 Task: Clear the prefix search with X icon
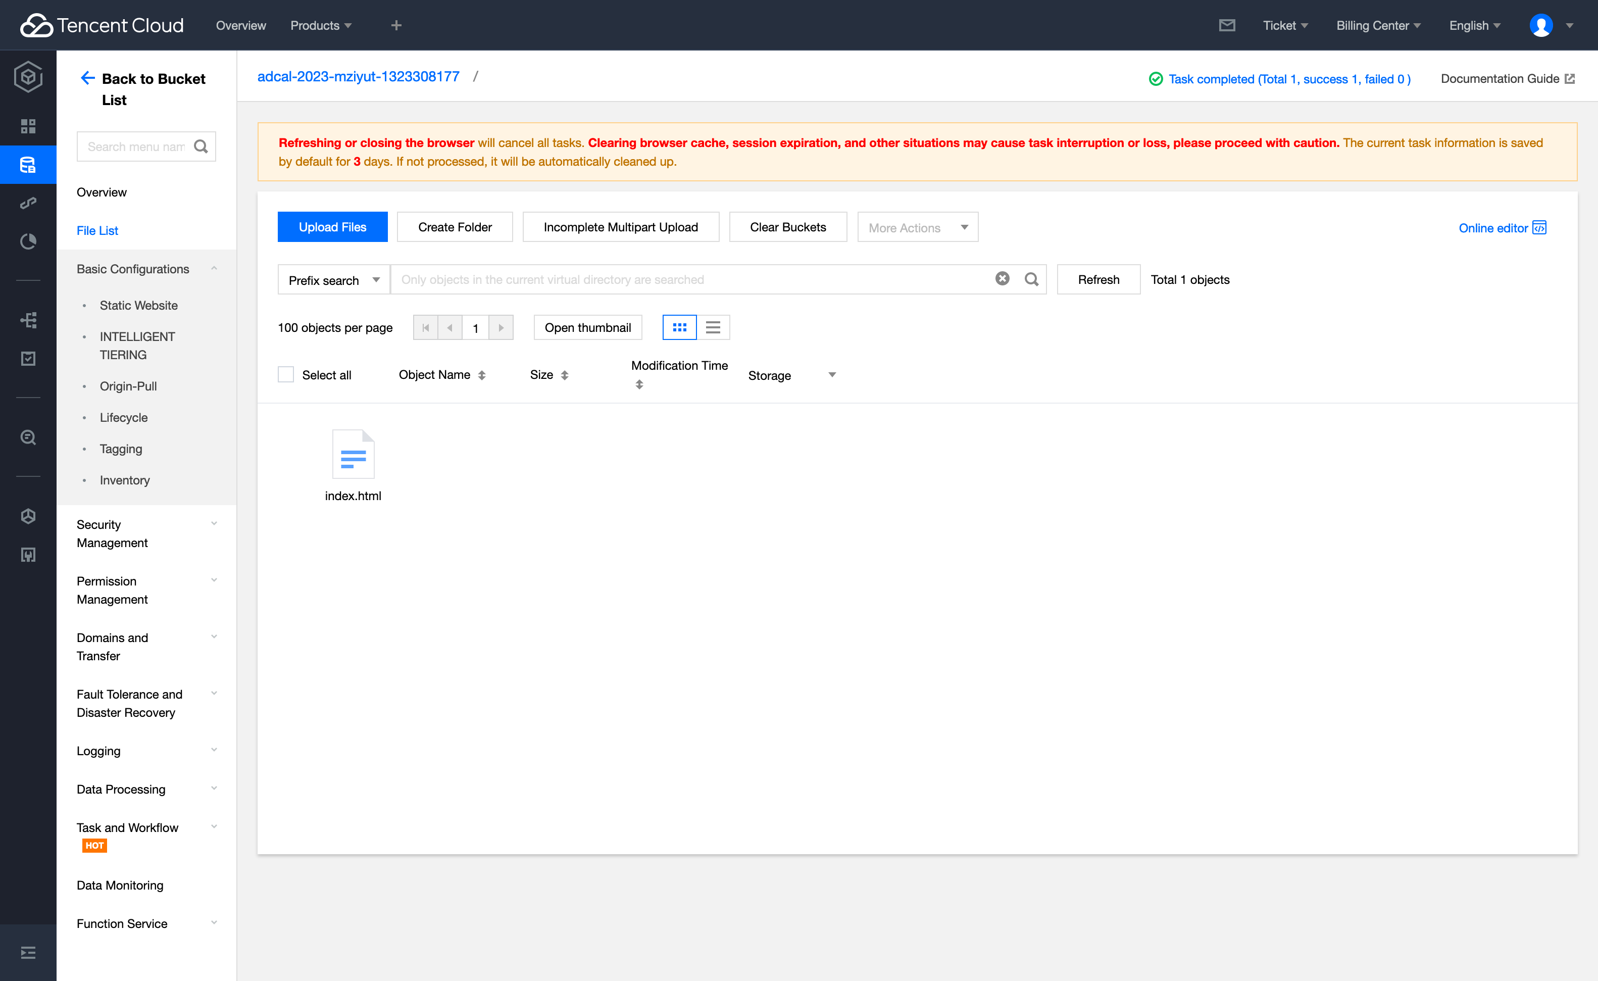(x=1002, y=278)
